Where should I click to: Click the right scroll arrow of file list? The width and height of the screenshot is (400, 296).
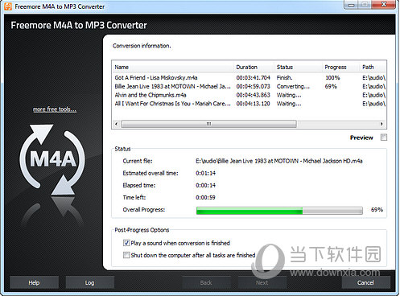pyautogui.click(x=381, y=124)
